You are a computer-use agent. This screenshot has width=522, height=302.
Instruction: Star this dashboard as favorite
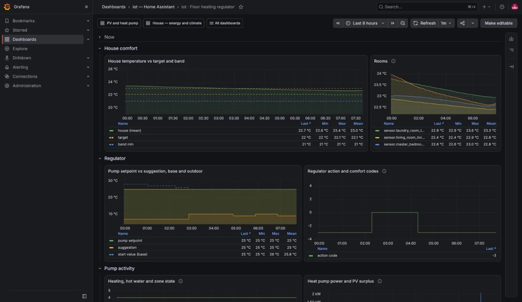pos(241,7)
